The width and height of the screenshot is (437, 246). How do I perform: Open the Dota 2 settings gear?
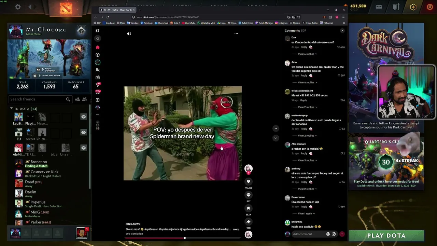(18, 7)
